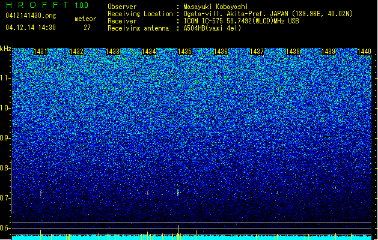Click the 1432 time marker
Viewport: 378px width, 240px height.
tap(76, 52)
